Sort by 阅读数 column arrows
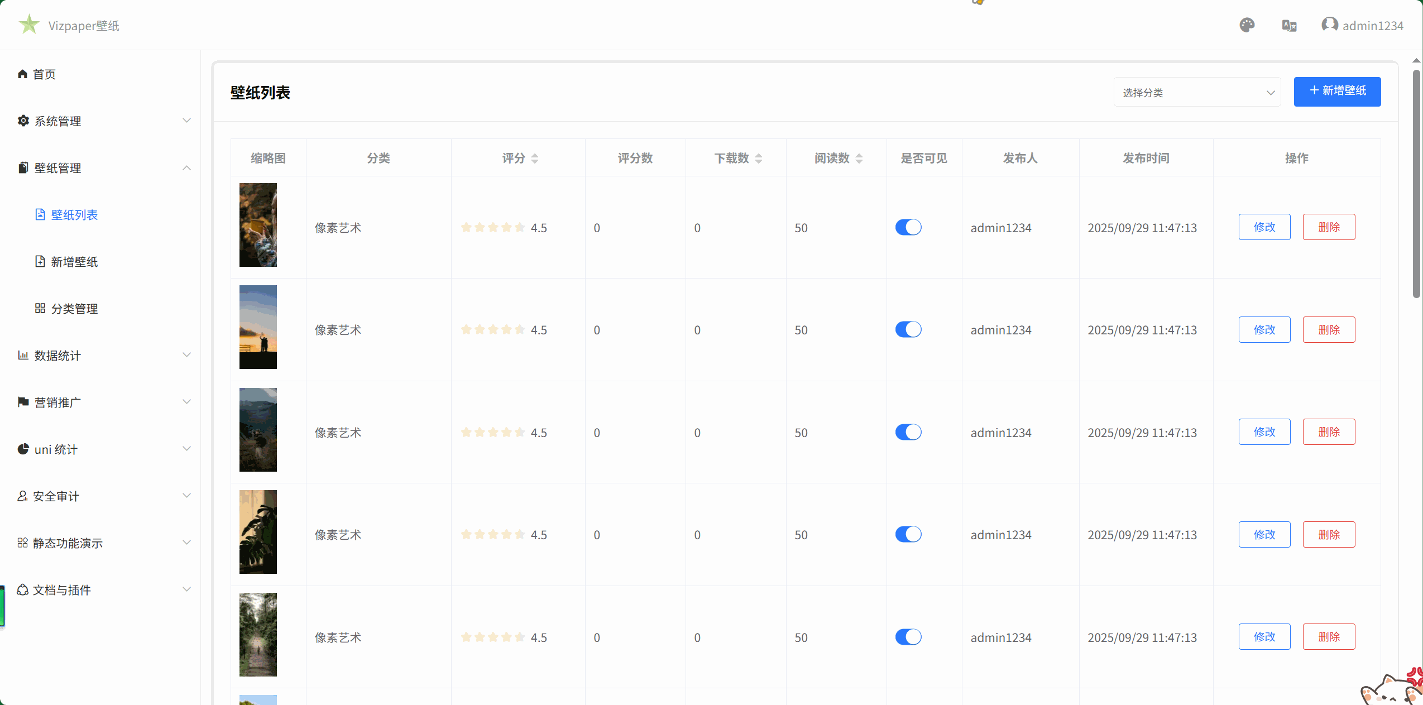The width and height of the screenshot is (1423, 705). [x=859, y=159]
